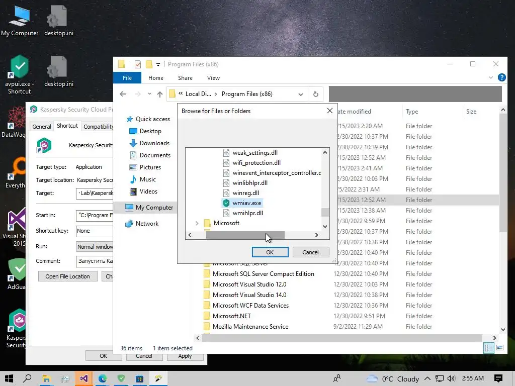Image resolution: width=515 pixels, height=386 pixels.
Task: Click the properties quick access toolbar icon
Action: coord(138,64)
